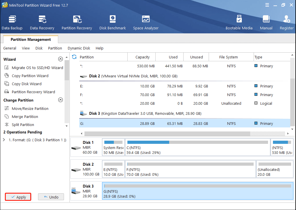Expand the pending Format G: operation
Screen dimensions: 296x210
4,140
